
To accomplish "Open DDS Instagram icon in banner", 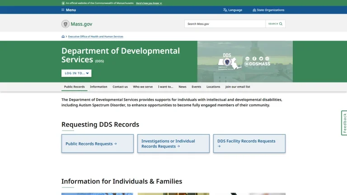I will (267, 59).
